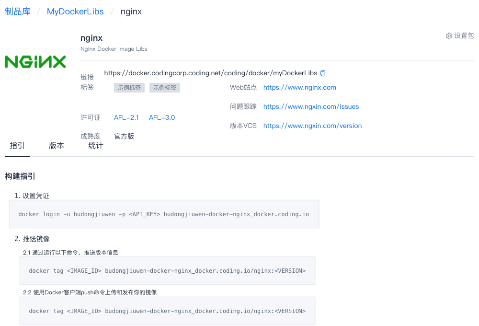The height and width of the screenshot is (326, 479).
Task: Click '2. 推送镜像' step label
Action: (32, 239)
